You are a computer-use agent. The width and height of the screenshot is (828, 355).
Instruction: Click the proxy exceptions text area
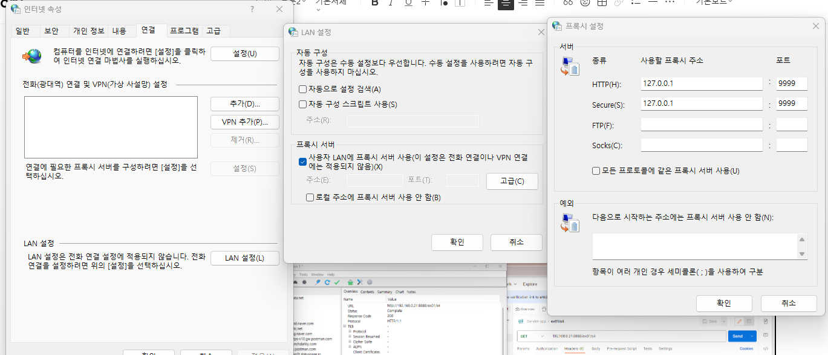tap(694, 246)
